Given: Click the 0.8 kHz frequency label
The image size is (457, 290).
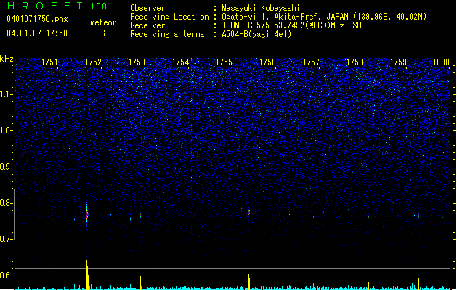Looking at the screenshot, I should pyautogui.click(x=6, y=203).
